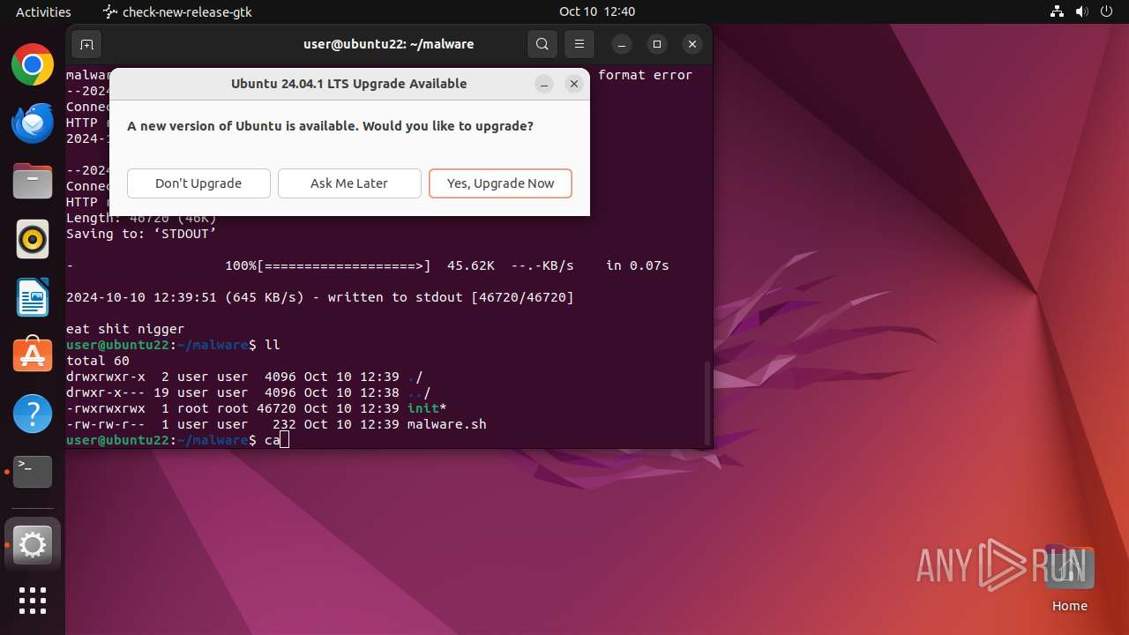1129x635 pixels.
Task: Click Don't Upgrade button
Action: tap(198, 183)
